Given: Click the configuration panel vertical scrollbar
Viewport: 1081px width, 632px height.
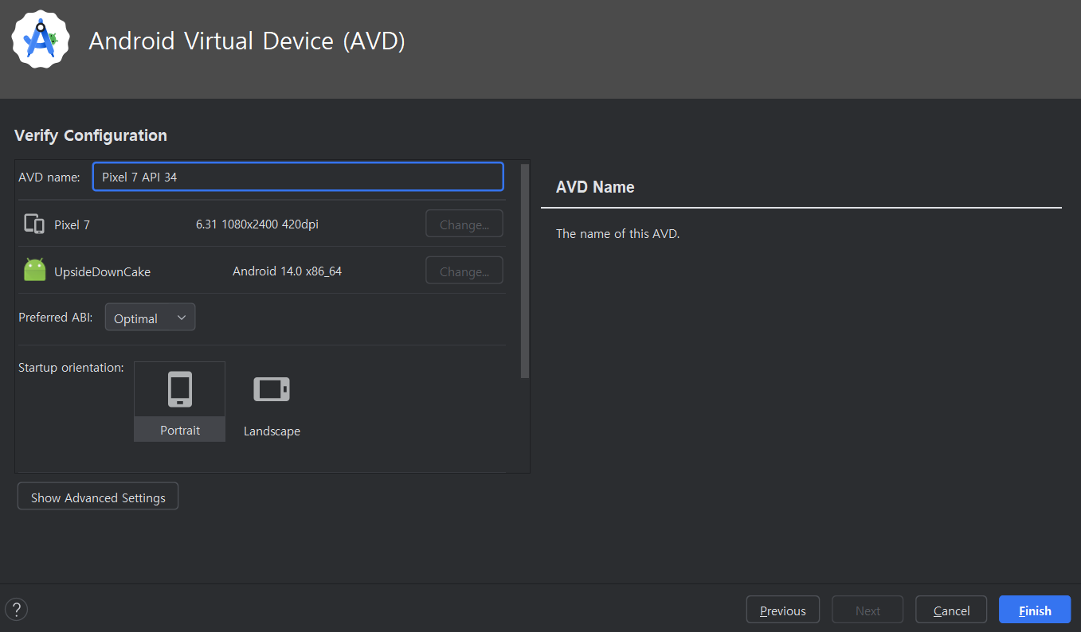Looking at the screenshot, I should click(524, 271).
